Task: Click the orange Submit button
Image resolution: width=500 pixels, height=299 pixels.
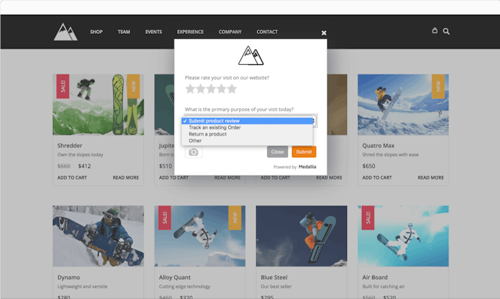Action: pyautogui.click(x=304, y=152)
